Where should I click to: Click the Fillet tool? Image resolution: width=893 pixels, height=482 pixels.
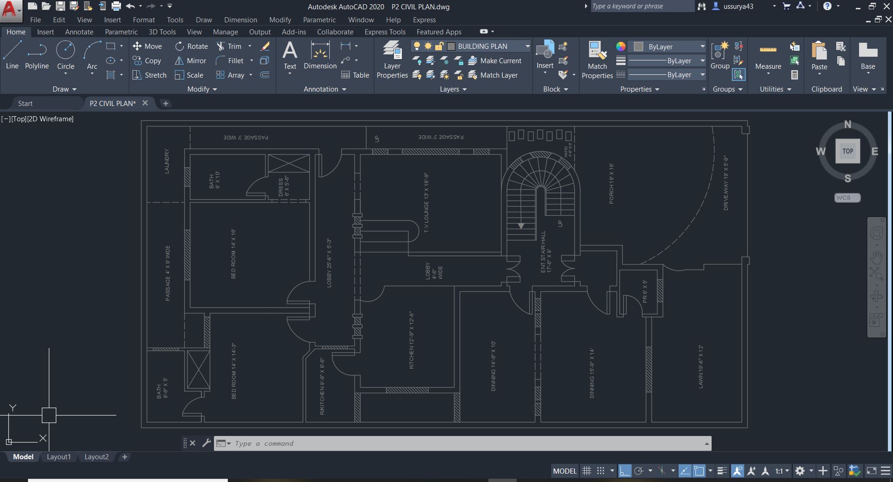point(230,60)
